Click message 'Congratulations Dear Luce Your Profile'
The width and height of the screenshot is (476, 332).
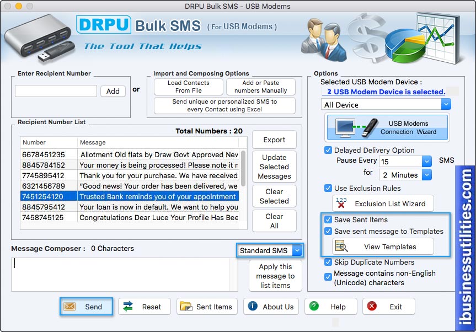158,218
